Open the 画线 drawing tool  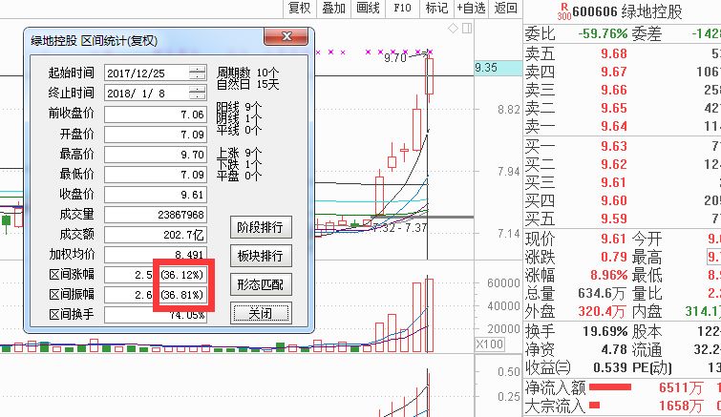[368, 8]
